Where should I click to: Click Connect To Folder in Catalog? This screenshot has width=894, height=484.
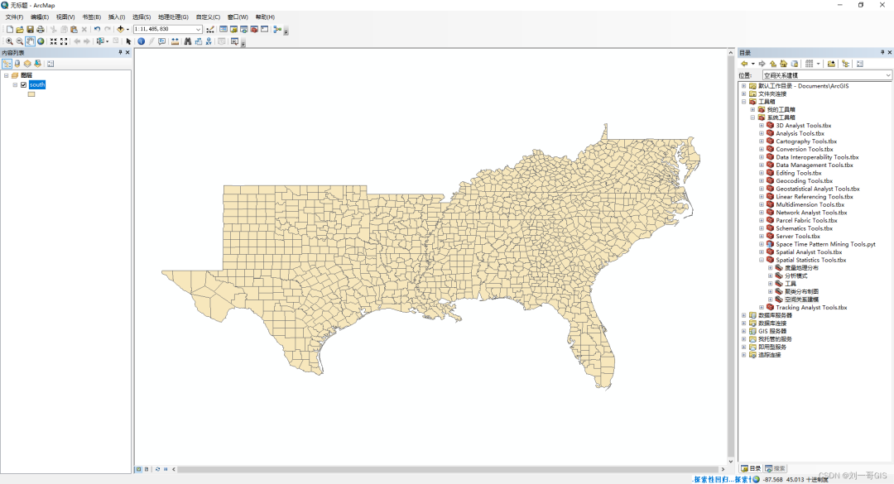831,64
